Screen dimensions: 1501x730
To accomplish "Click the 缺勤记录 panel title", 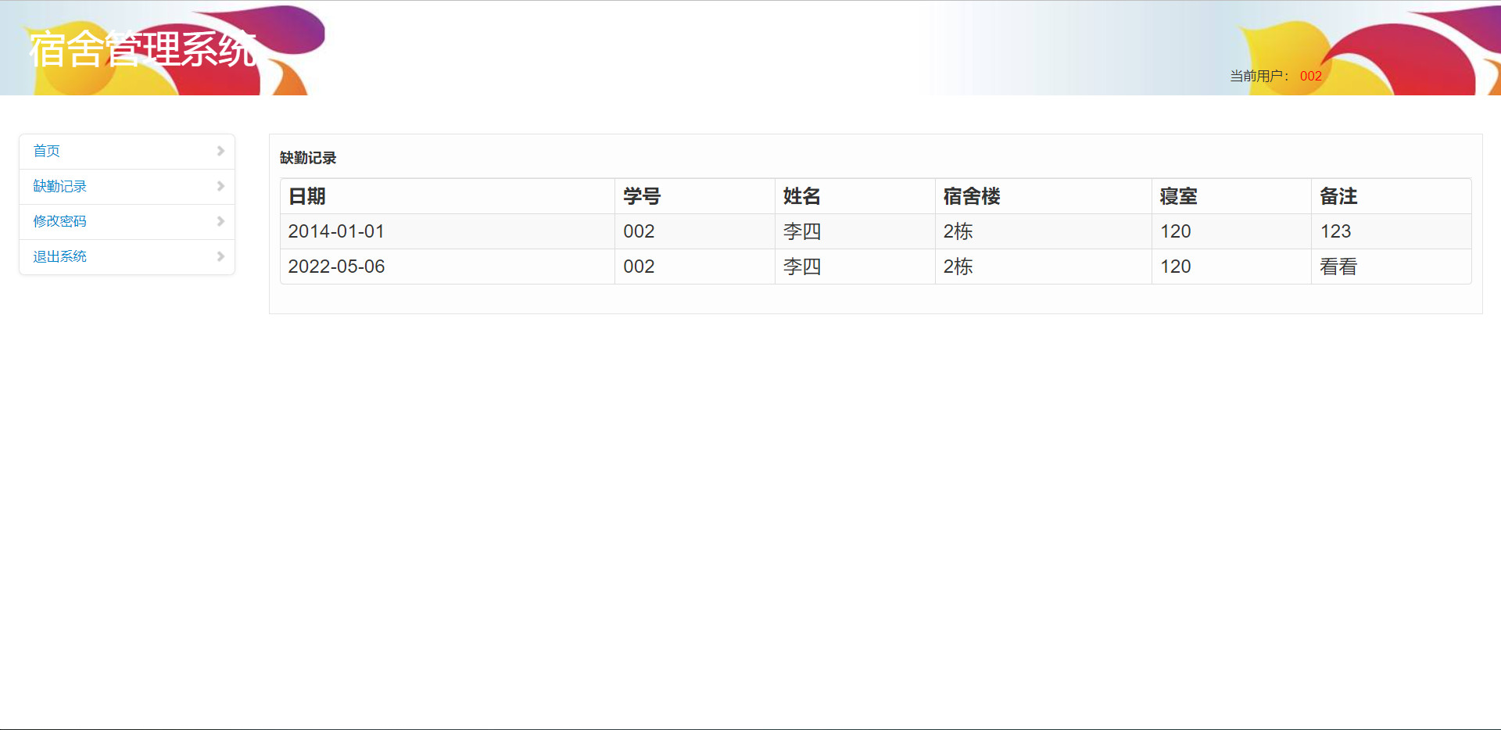I will pyautogui.click(x=306, y=157).
